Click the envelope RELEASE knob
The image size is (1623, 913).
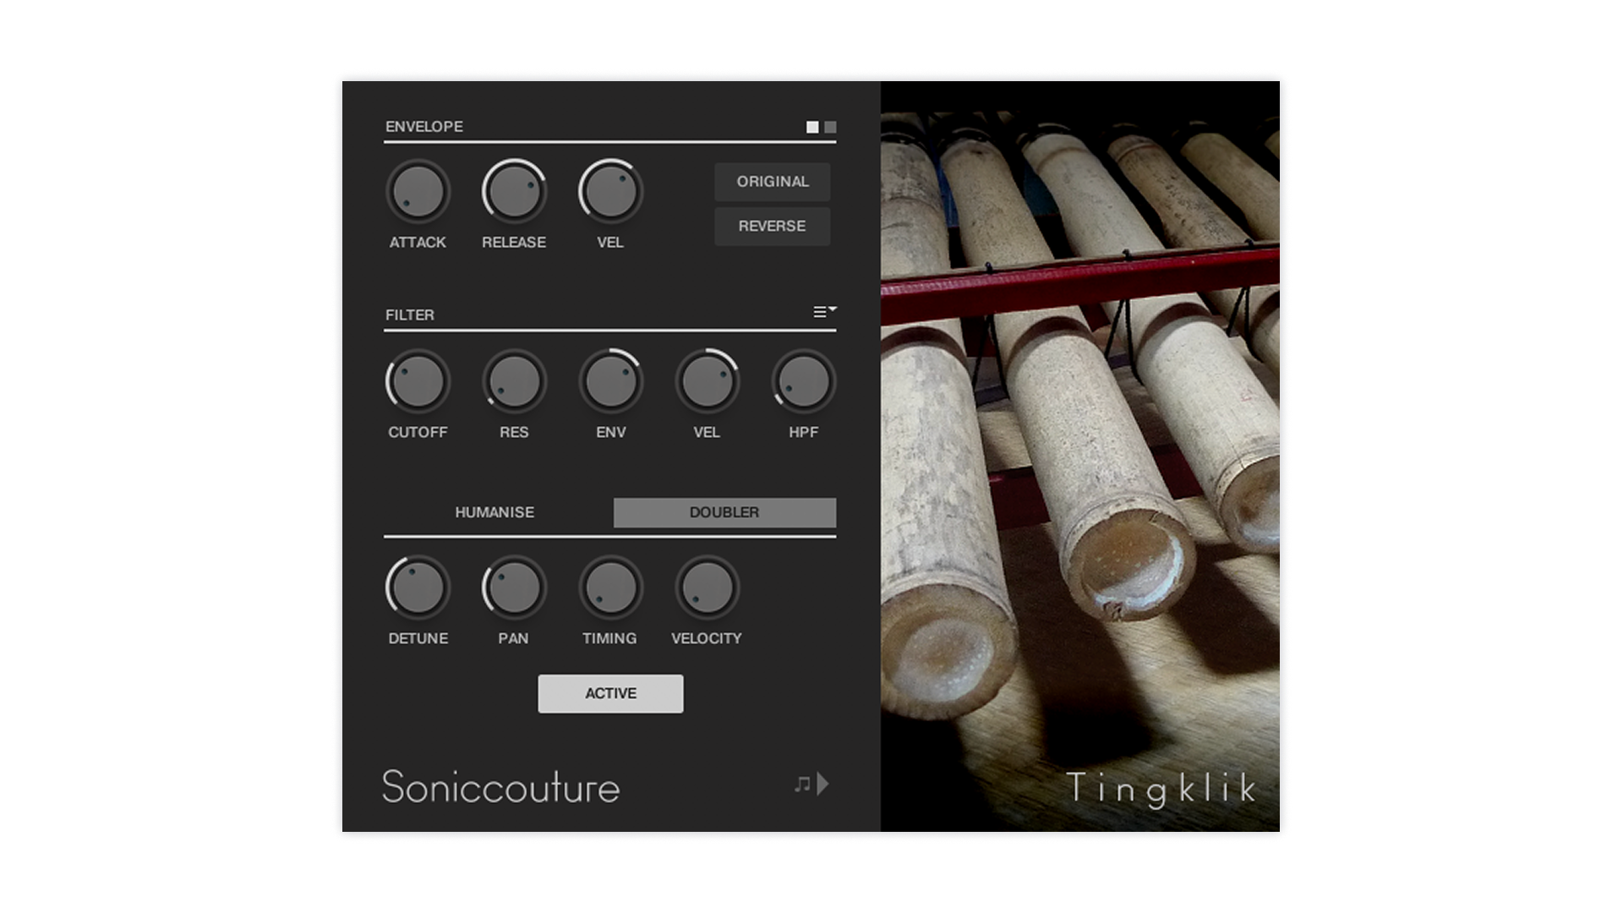[514, 192]
